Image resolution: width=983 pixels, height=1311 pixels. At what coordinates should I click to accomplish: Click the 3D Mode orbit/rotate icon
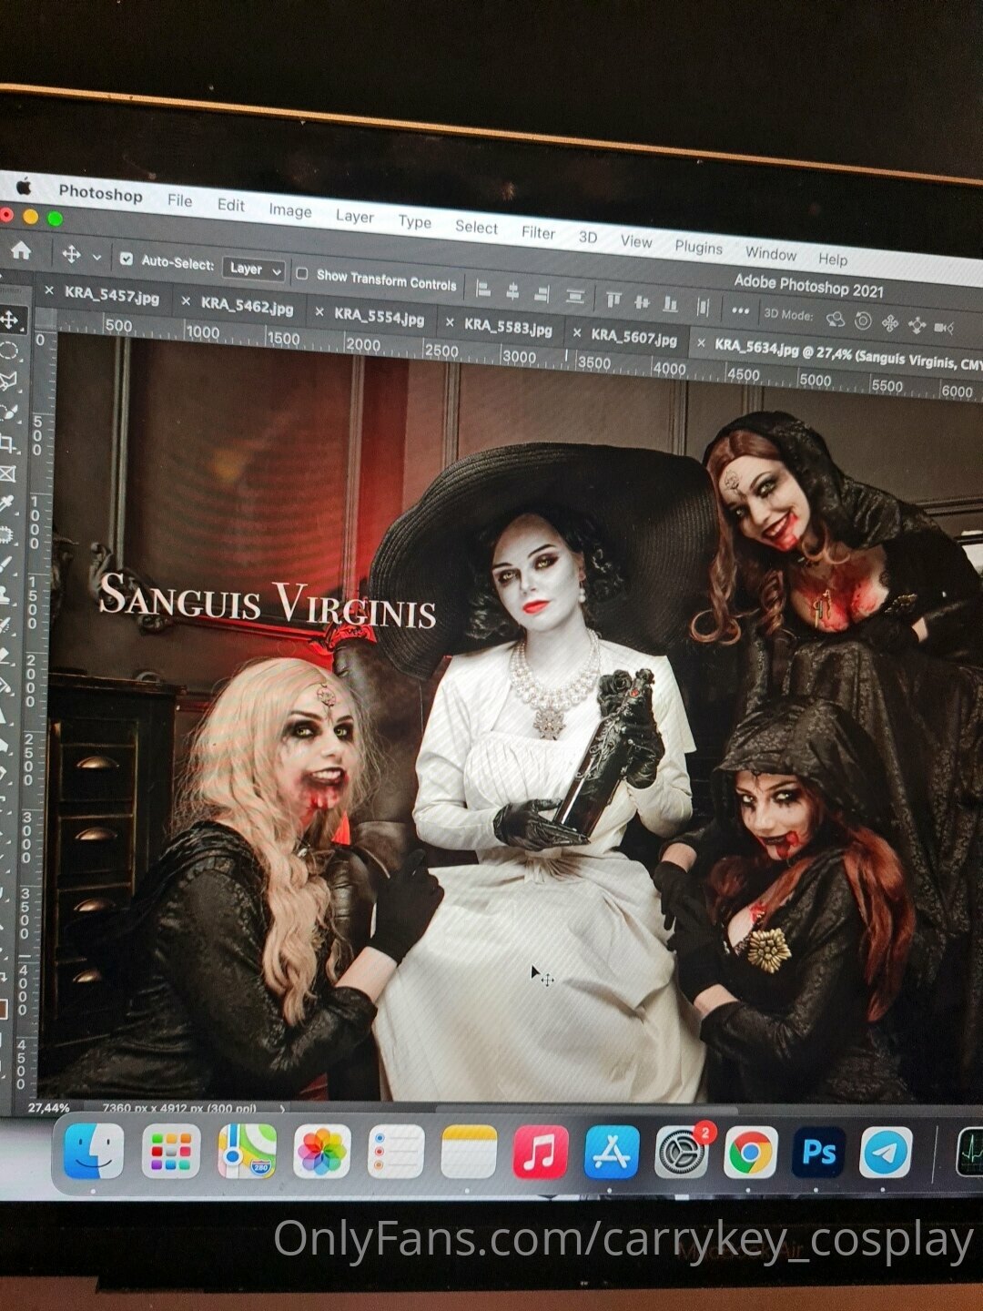(x=835, y=319)
